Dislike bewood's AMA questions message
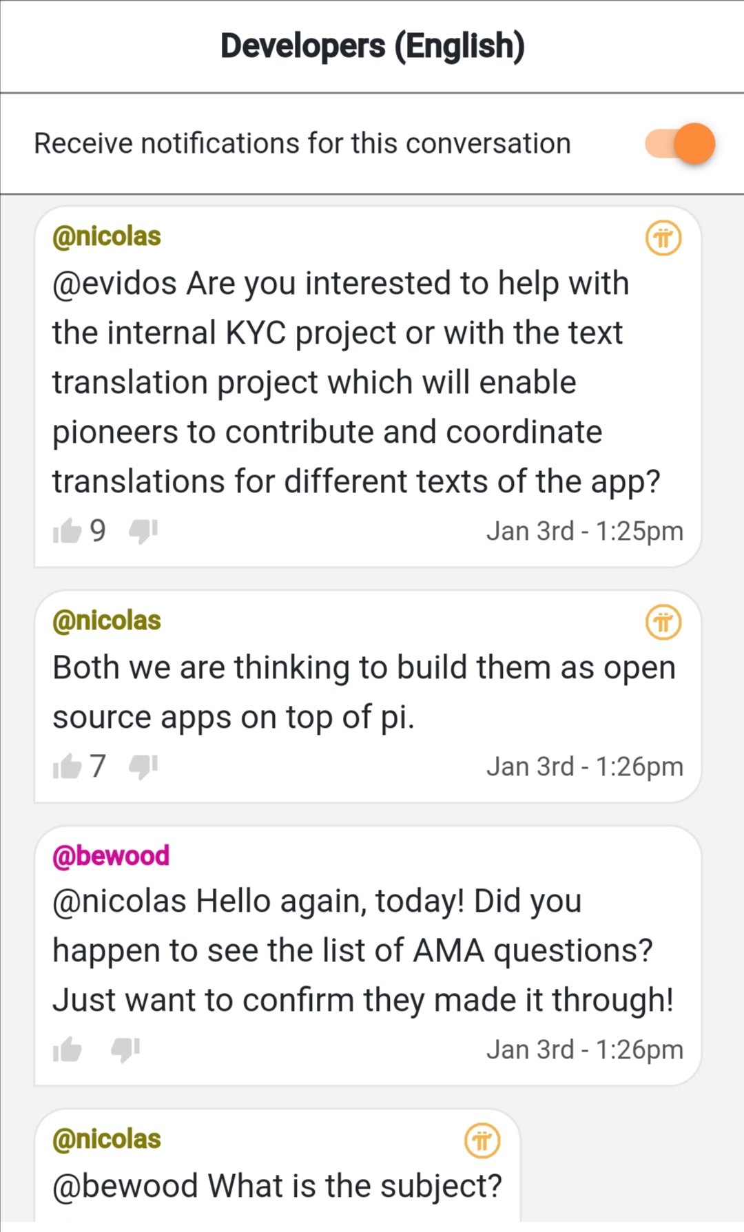Screen dimensions: 744x1232 click(x=125, y=1050)
